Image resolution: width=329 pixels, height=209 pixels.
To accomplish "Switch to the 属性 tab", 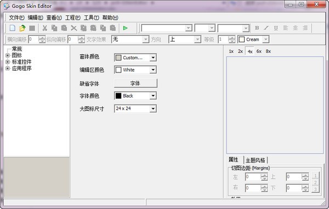I will coord(234,160).
